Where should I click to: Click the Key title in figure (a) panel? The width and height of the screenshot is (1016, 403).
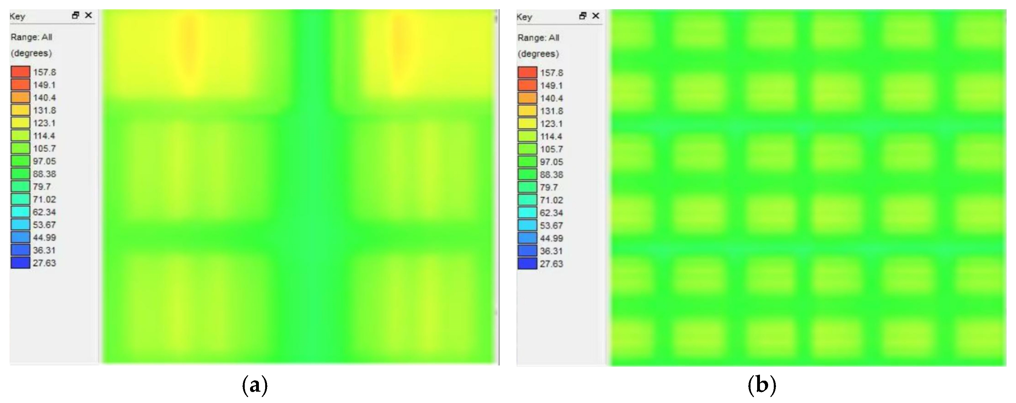[x=17, y=16]
